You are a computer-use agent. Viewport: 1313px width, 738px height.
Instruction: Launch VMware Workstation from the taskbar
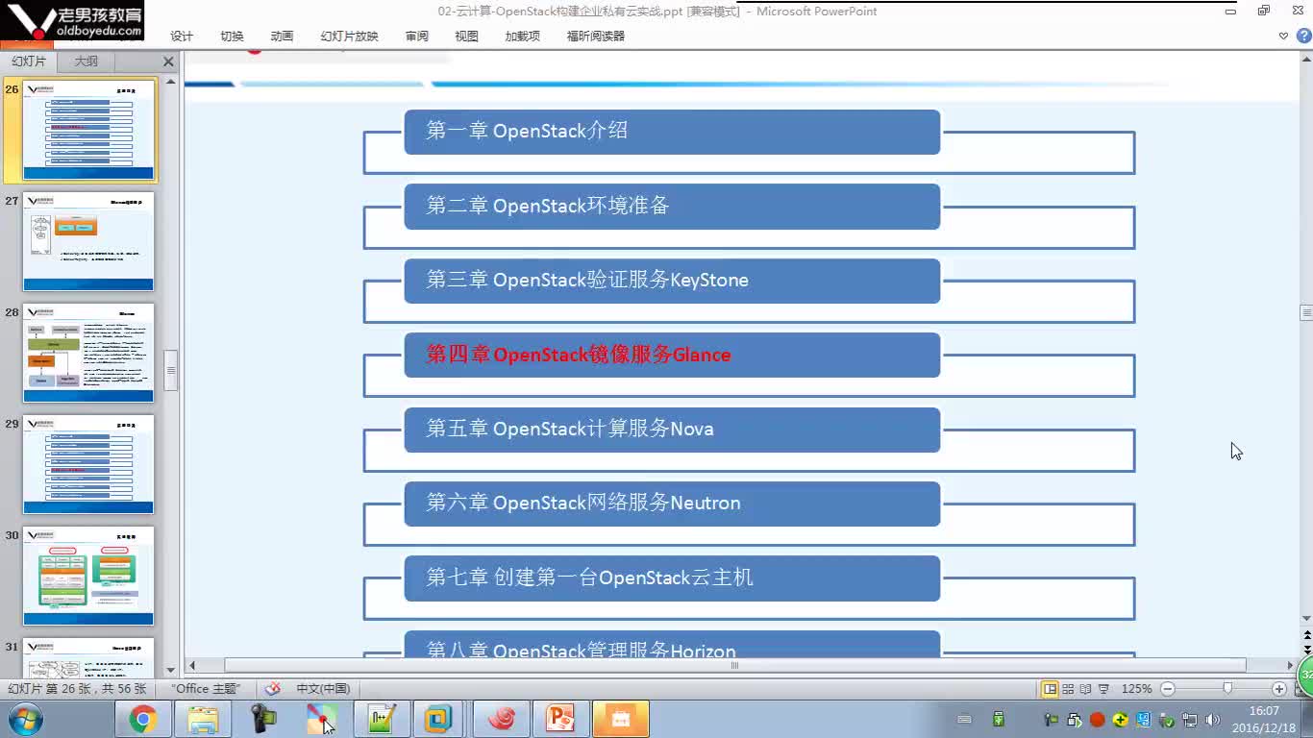pos(439,718)
